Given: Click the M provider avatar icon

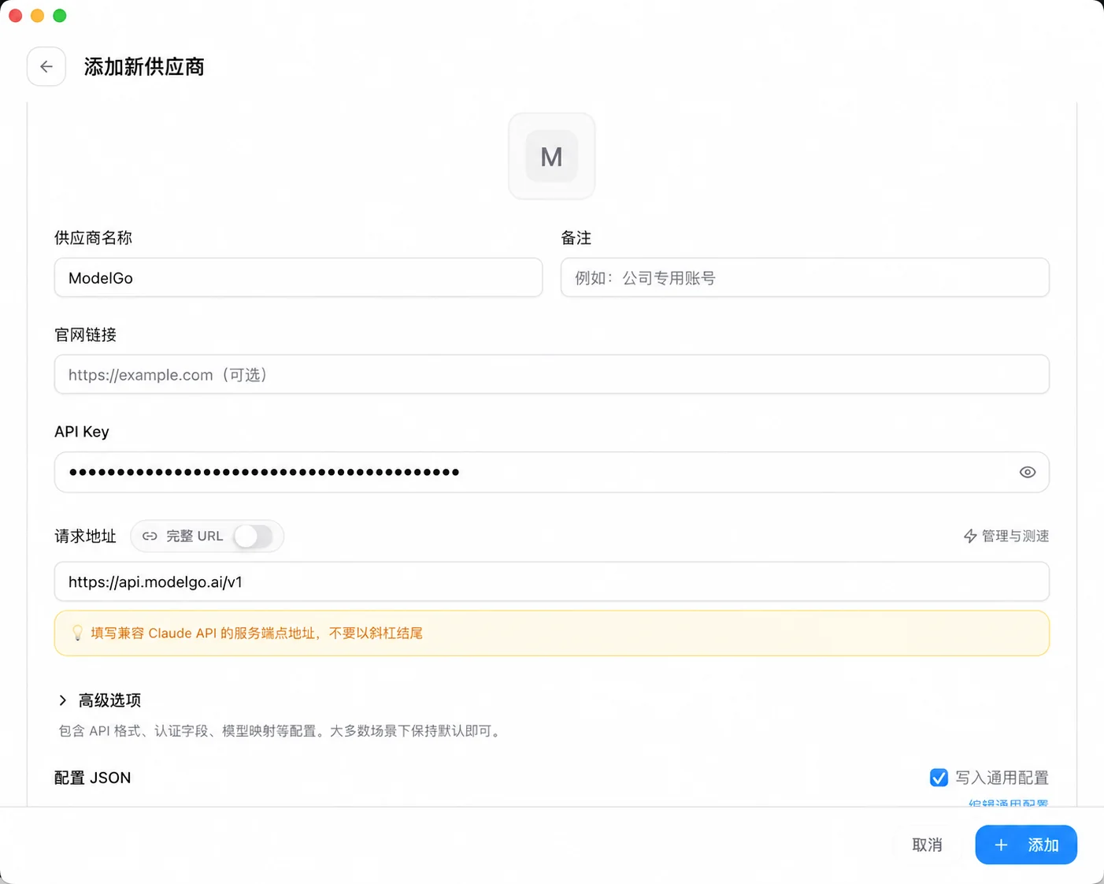Looking at the screenshot, I should click(x=552, y=156).
